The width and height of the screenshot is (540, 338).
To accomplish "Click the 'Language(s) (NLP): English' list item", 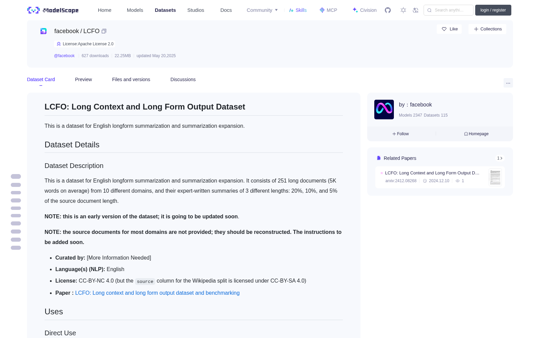I will pyautogui.click(x=90, y=269).
